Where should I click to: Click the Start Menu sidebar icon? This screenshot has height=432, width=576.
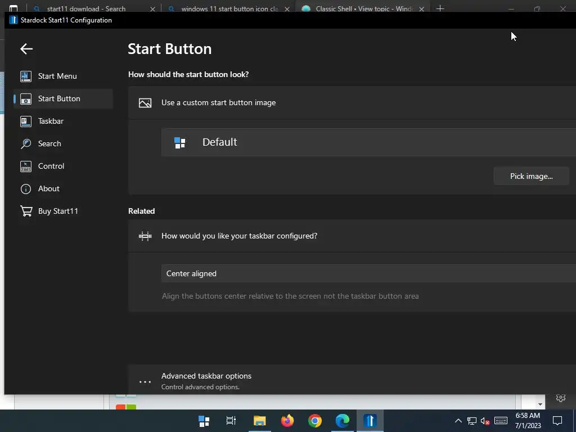[x=26, y=76]
